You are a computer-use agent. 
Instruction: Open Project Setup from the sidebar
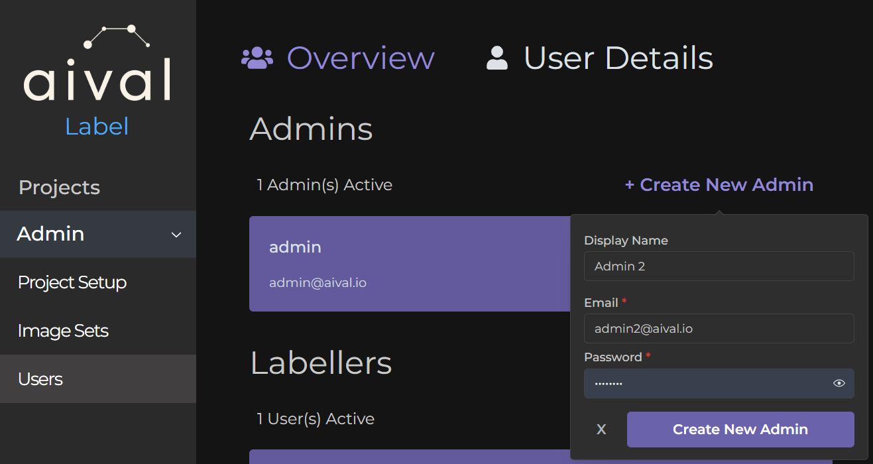pyautogui.click(x=72, y=282)
